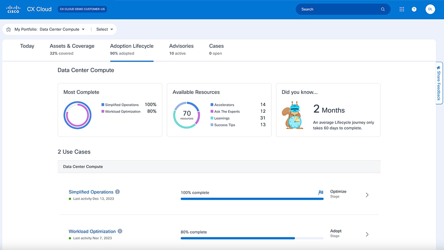444x250 pixels.
Task: Click the Accelerators count 14
Action: click(x=263, y=105)
